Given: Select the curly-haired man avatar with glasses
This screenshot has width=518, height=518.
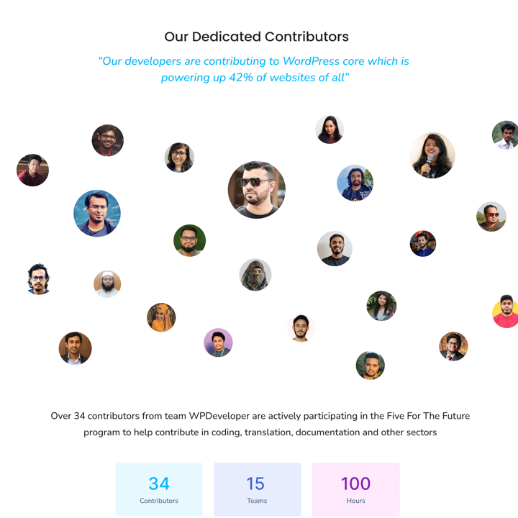Looking at the screenshot, I should [39, 279].
